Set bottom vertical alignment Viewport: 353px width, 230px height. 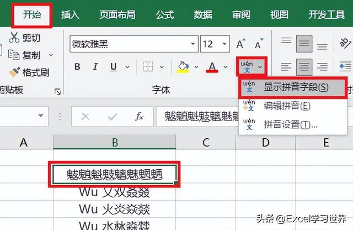point(322,46)
